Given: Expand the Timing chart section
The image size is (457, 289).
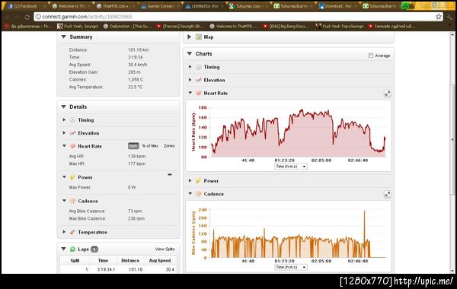Looking at the screenshot, I should [x=190, y=67].
